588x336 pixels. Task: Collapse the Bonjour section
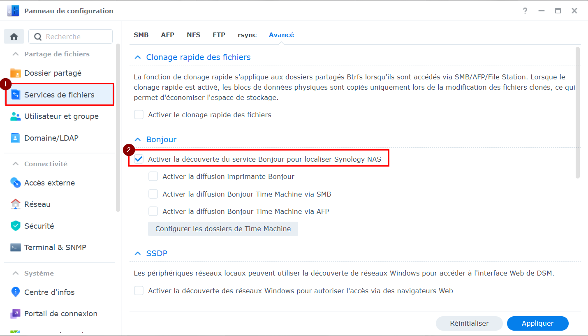(x=138, y=139)
